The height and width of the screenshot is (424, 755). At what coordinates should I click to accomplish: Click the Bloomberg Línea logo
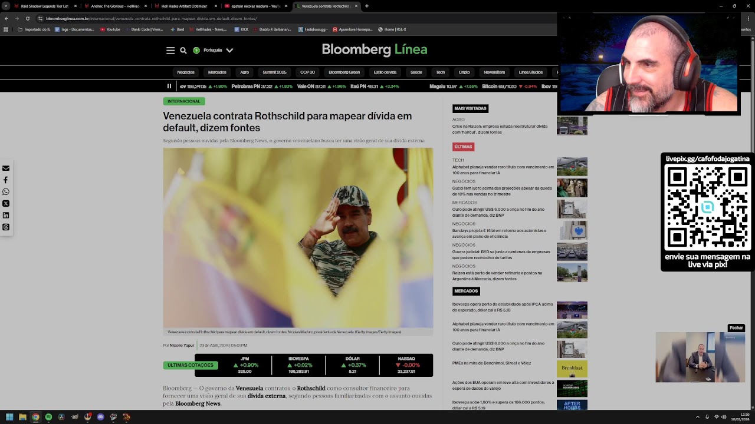[375, 50]
